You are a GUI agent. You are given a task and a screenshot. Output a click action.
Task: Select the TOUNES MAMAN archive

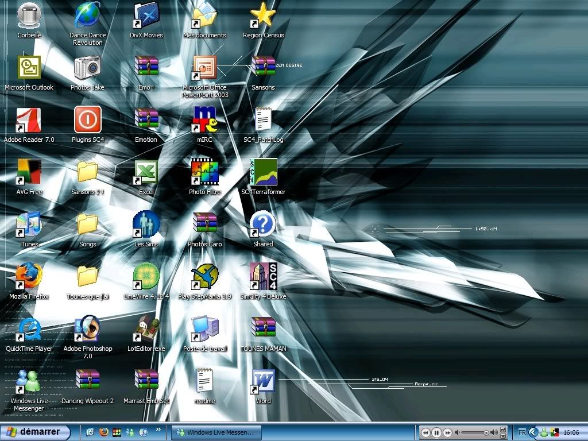coord(263,334)
